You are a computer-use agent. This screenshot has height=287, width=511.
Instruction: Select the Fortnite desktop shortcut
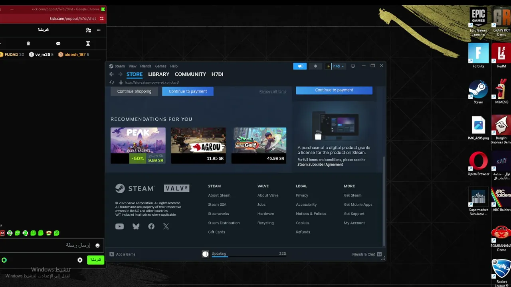pyautogui.click(x=478, y=56)
